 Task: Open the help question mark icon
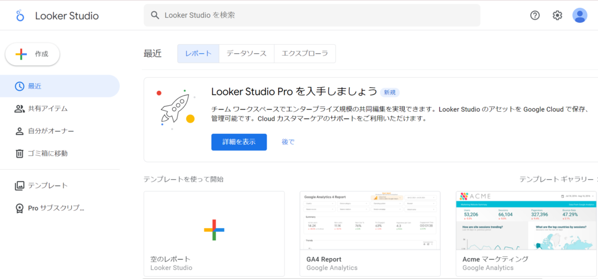pyautogui.click(x=535, y=16)
